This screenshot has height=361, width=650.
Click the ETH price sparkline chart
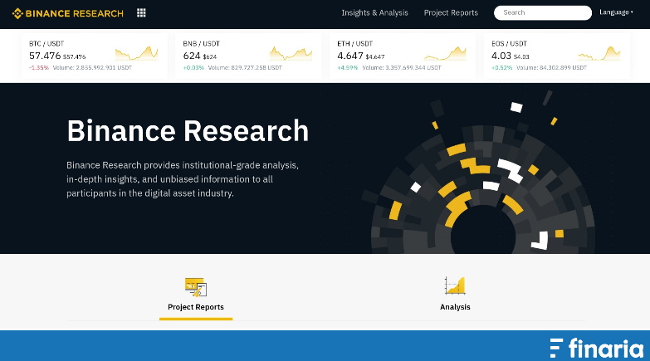445,53
